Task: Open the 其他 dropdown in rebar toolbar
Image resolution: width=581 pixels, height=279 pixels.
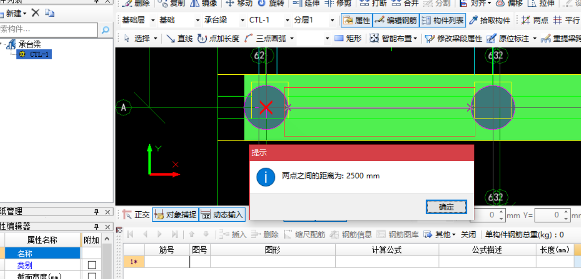Action: click(x=454, y=234)
